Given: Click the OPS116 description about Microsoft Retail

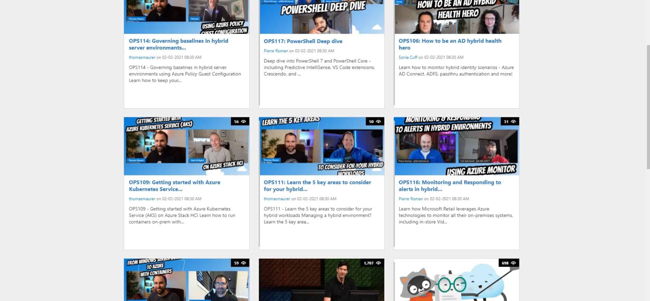Looking at the screenshot, I should click(x=456, y=215).
